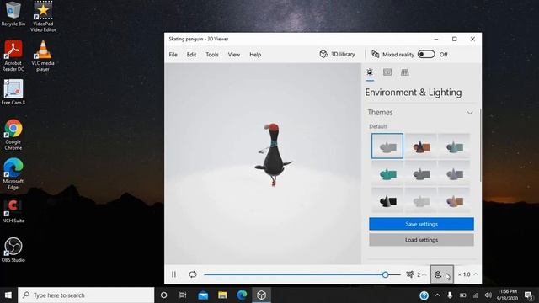This screenshot has height=303, width=539.
Task: Select the light white theme thumbnail
Action: 421,200
